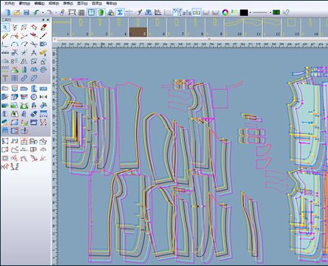328x266 pixels.
Task: Click the Sigma summation toolbar icon
Action: [x=120, y=12]
